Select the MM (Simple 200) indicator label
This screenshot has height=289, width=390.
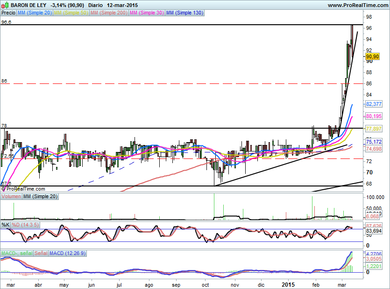[108, 13]
